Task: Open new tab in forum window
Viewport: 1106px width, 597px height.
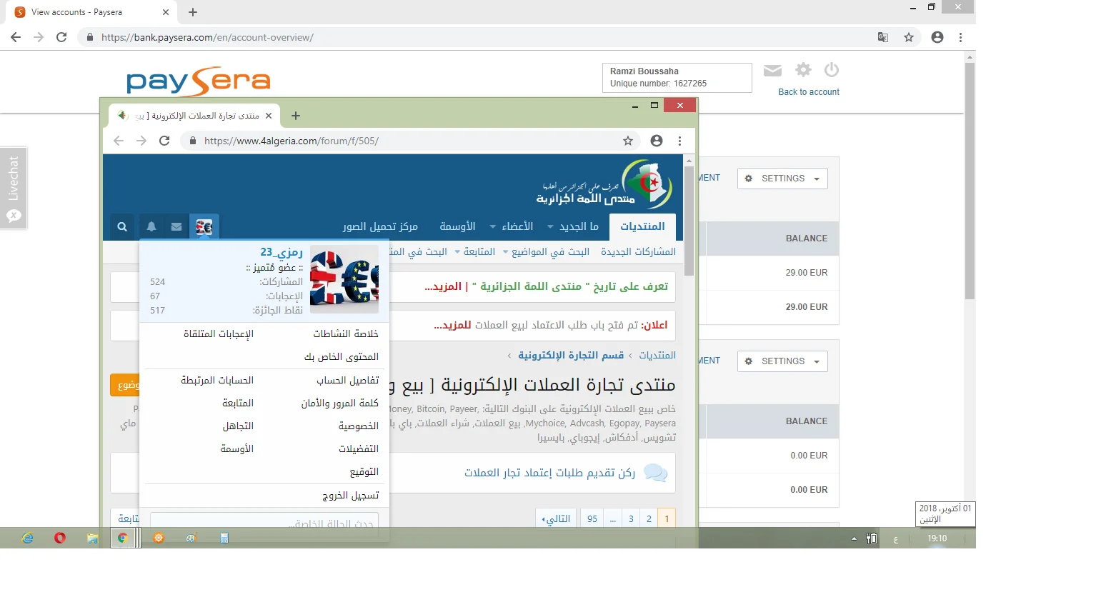Action: (296, 116)
